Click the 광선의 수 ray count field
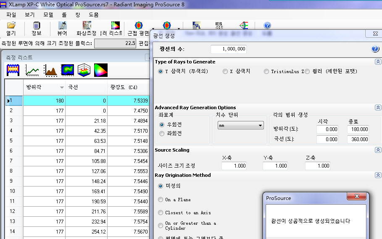This screenshot has height=239, width=382. click(x=229, y=49)
